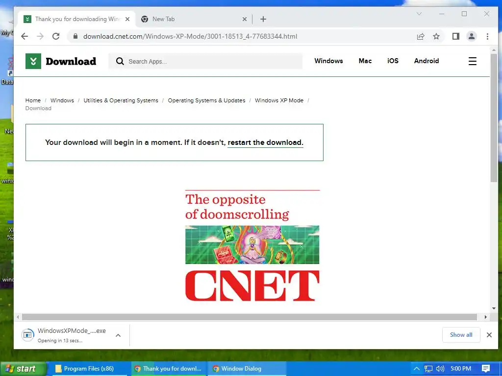502x376 pixels.
Task: Click the WindowsXPMode exe file icon
Action: 28,335
